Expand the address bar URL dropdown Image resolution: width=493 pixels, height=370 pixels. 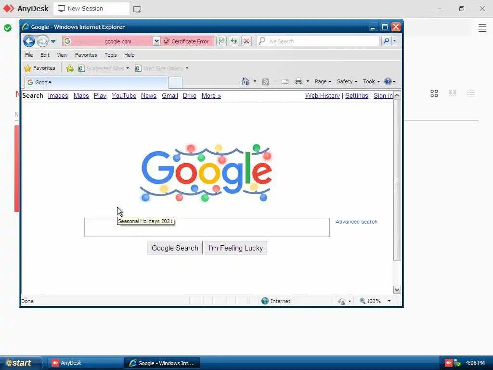click(x=156, y=41)
